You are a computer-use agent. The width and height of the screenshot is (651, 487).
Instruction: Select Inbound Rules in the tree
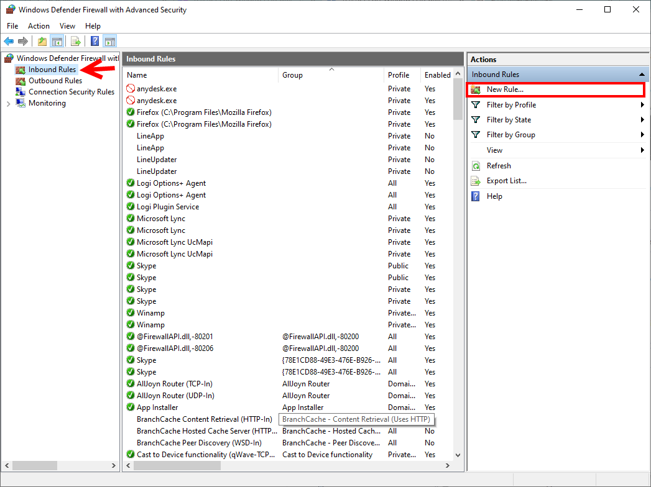[x=52, y=70]
